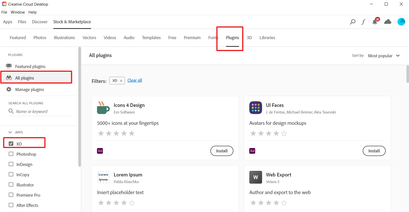Select the Stock & Marketplace tab
This screenshot has width=409, height=212.
coord(72,22)
